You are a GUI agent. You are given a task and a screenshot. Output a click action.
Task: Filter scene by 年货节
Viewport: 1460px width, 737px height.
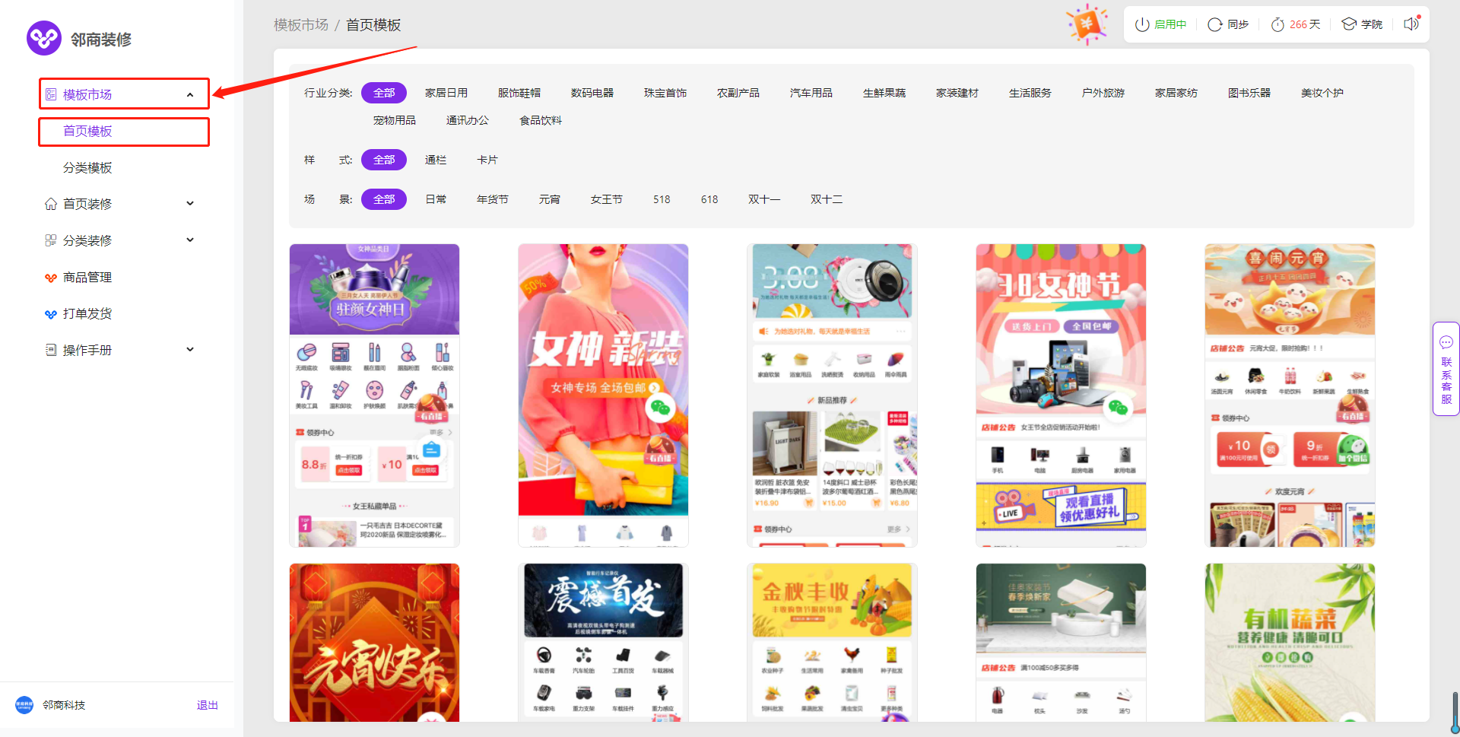[x=493, y=199]
